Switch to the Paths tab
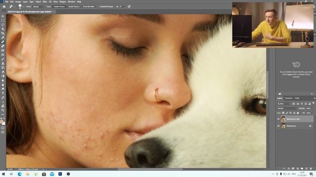Viewport: 316px width, 177px height. point(297,98)
